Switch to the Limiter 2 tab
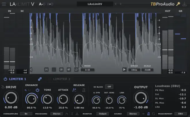 [x=62, y=79]
